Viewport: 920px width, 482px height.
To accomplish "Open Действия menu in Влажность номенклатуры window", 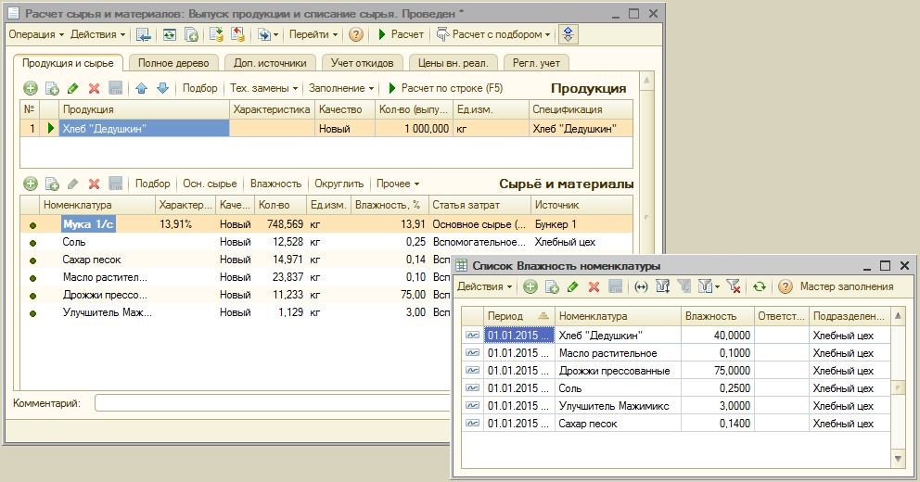I will (x=485, y=286).
